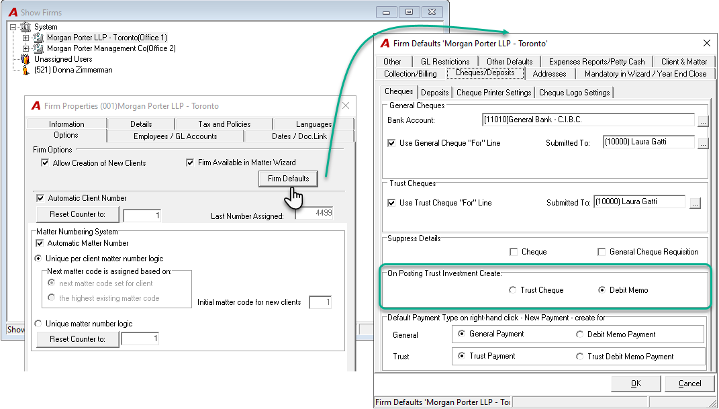Browse for Trust Cheques Submitted To employee

(x=695, y=203)
